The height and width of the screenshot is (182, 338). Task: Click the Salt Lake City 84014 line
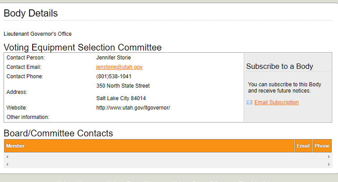(121, 98)
